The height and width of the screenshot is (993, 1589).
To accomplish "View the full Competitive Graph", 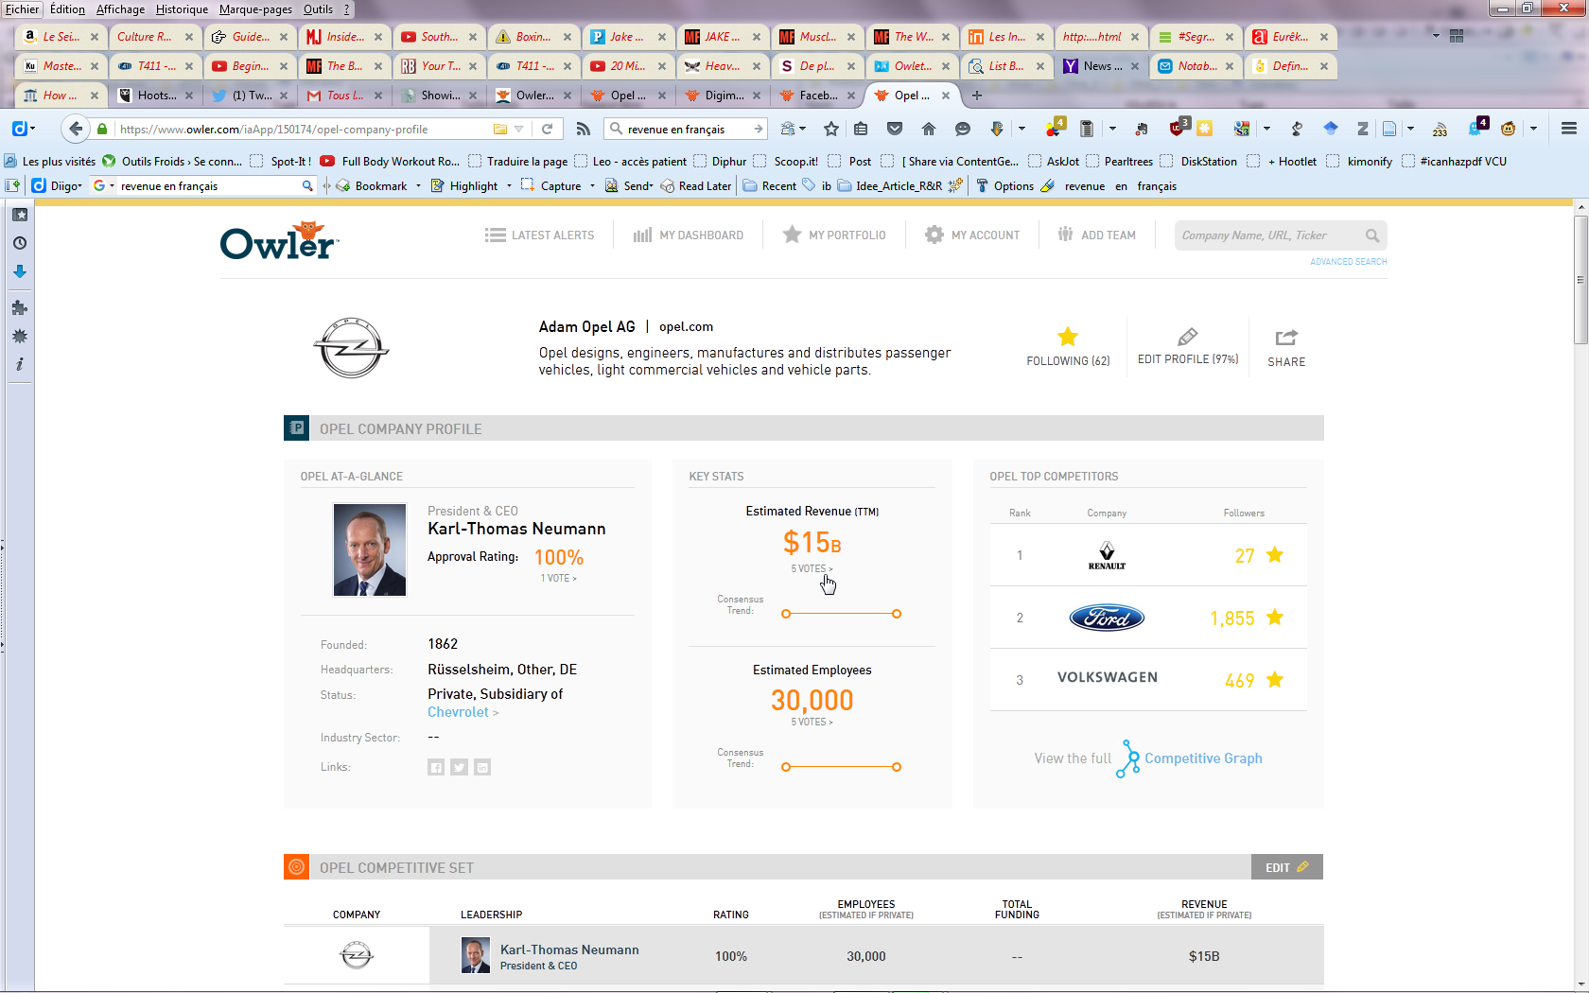I will pyautogui.click(x=1203, y=758).
